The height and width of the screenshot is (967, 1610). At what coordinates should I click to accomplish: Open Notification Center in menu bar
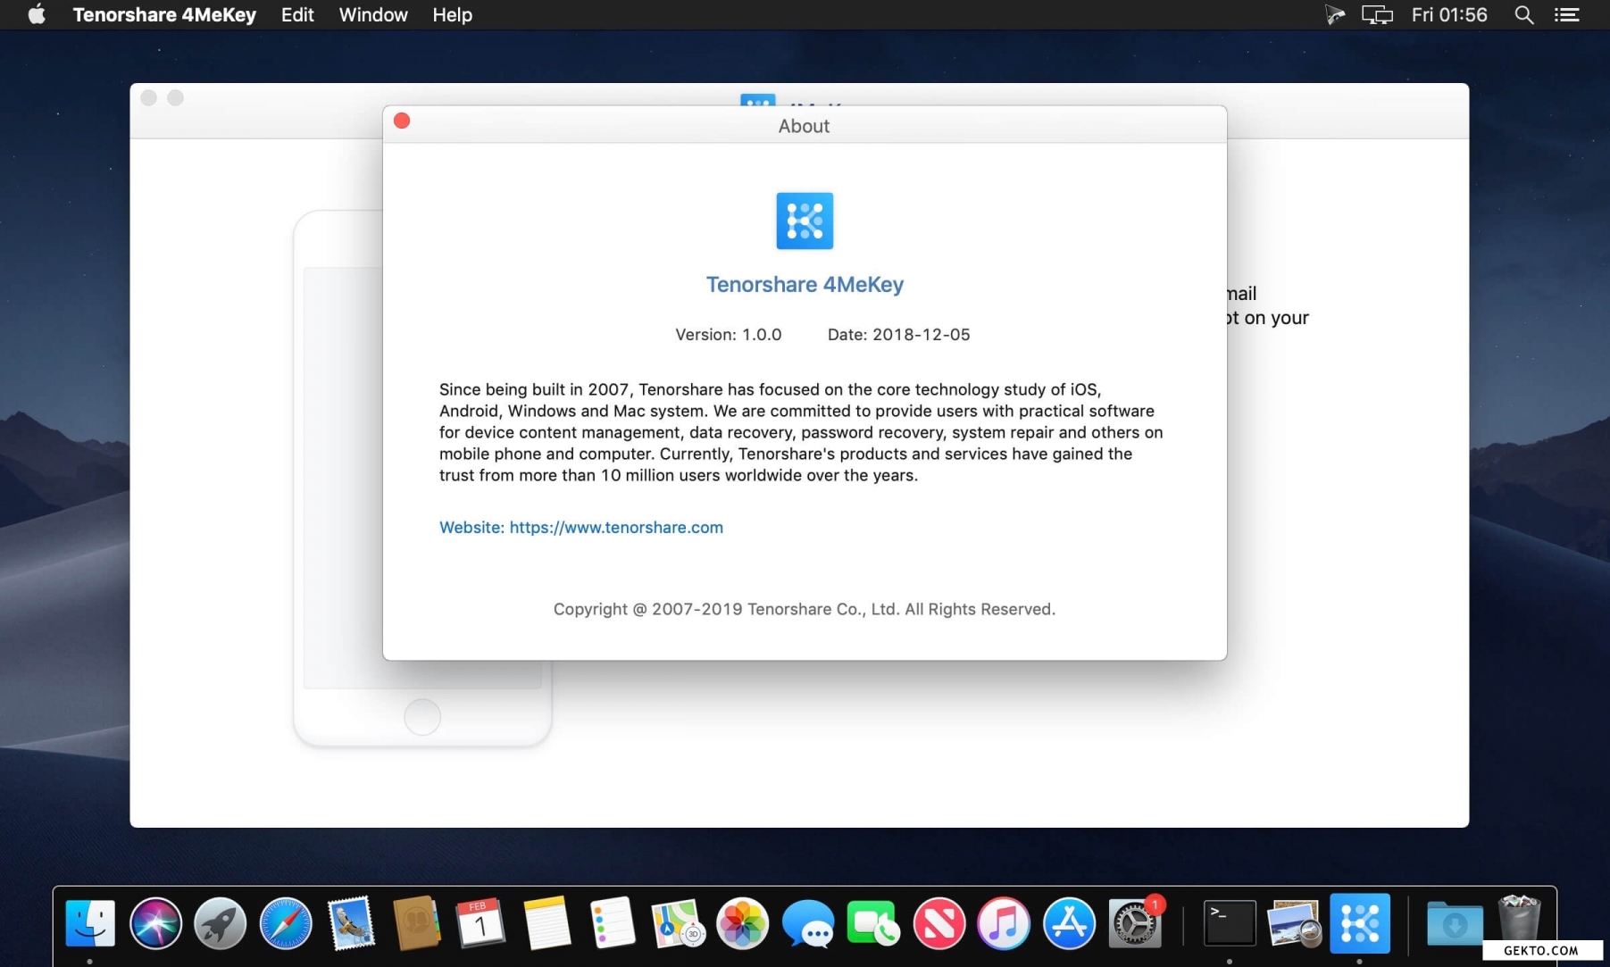[x=1567, y=14]
